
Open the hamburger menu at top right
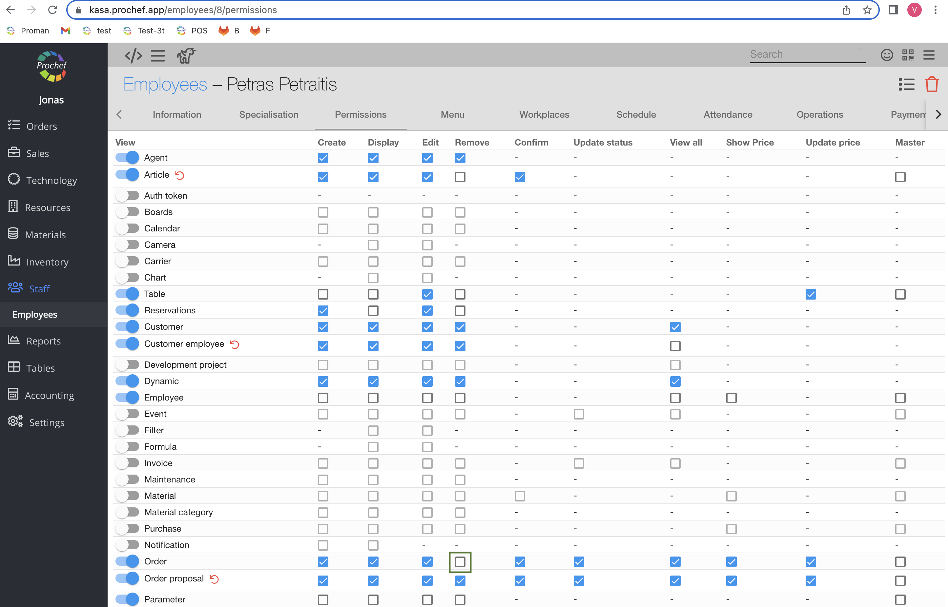pyautogui.click(x=929, y=55)
